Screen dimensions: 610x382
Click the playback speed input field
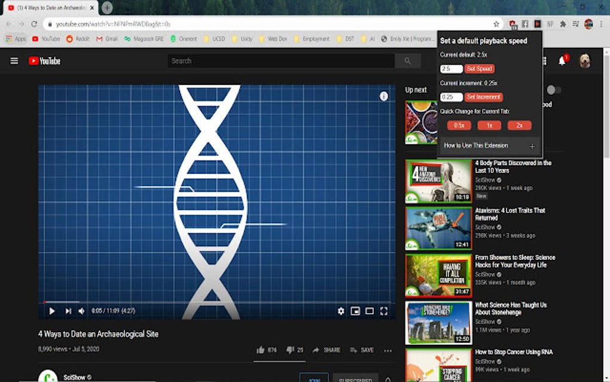click(x=450, y=68)
